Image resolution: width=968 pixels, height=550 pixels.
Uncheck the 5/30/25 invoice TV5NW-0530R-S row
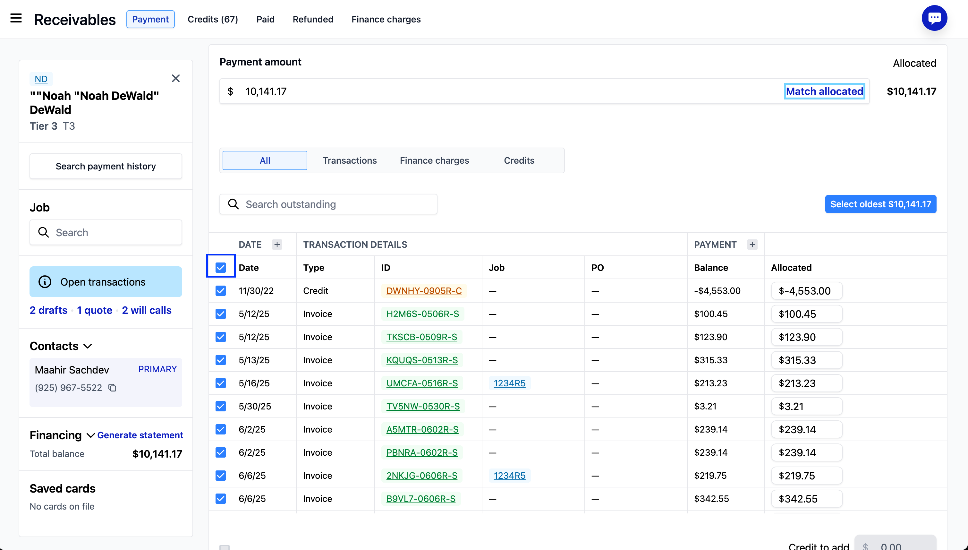click(x=221, y=406)
